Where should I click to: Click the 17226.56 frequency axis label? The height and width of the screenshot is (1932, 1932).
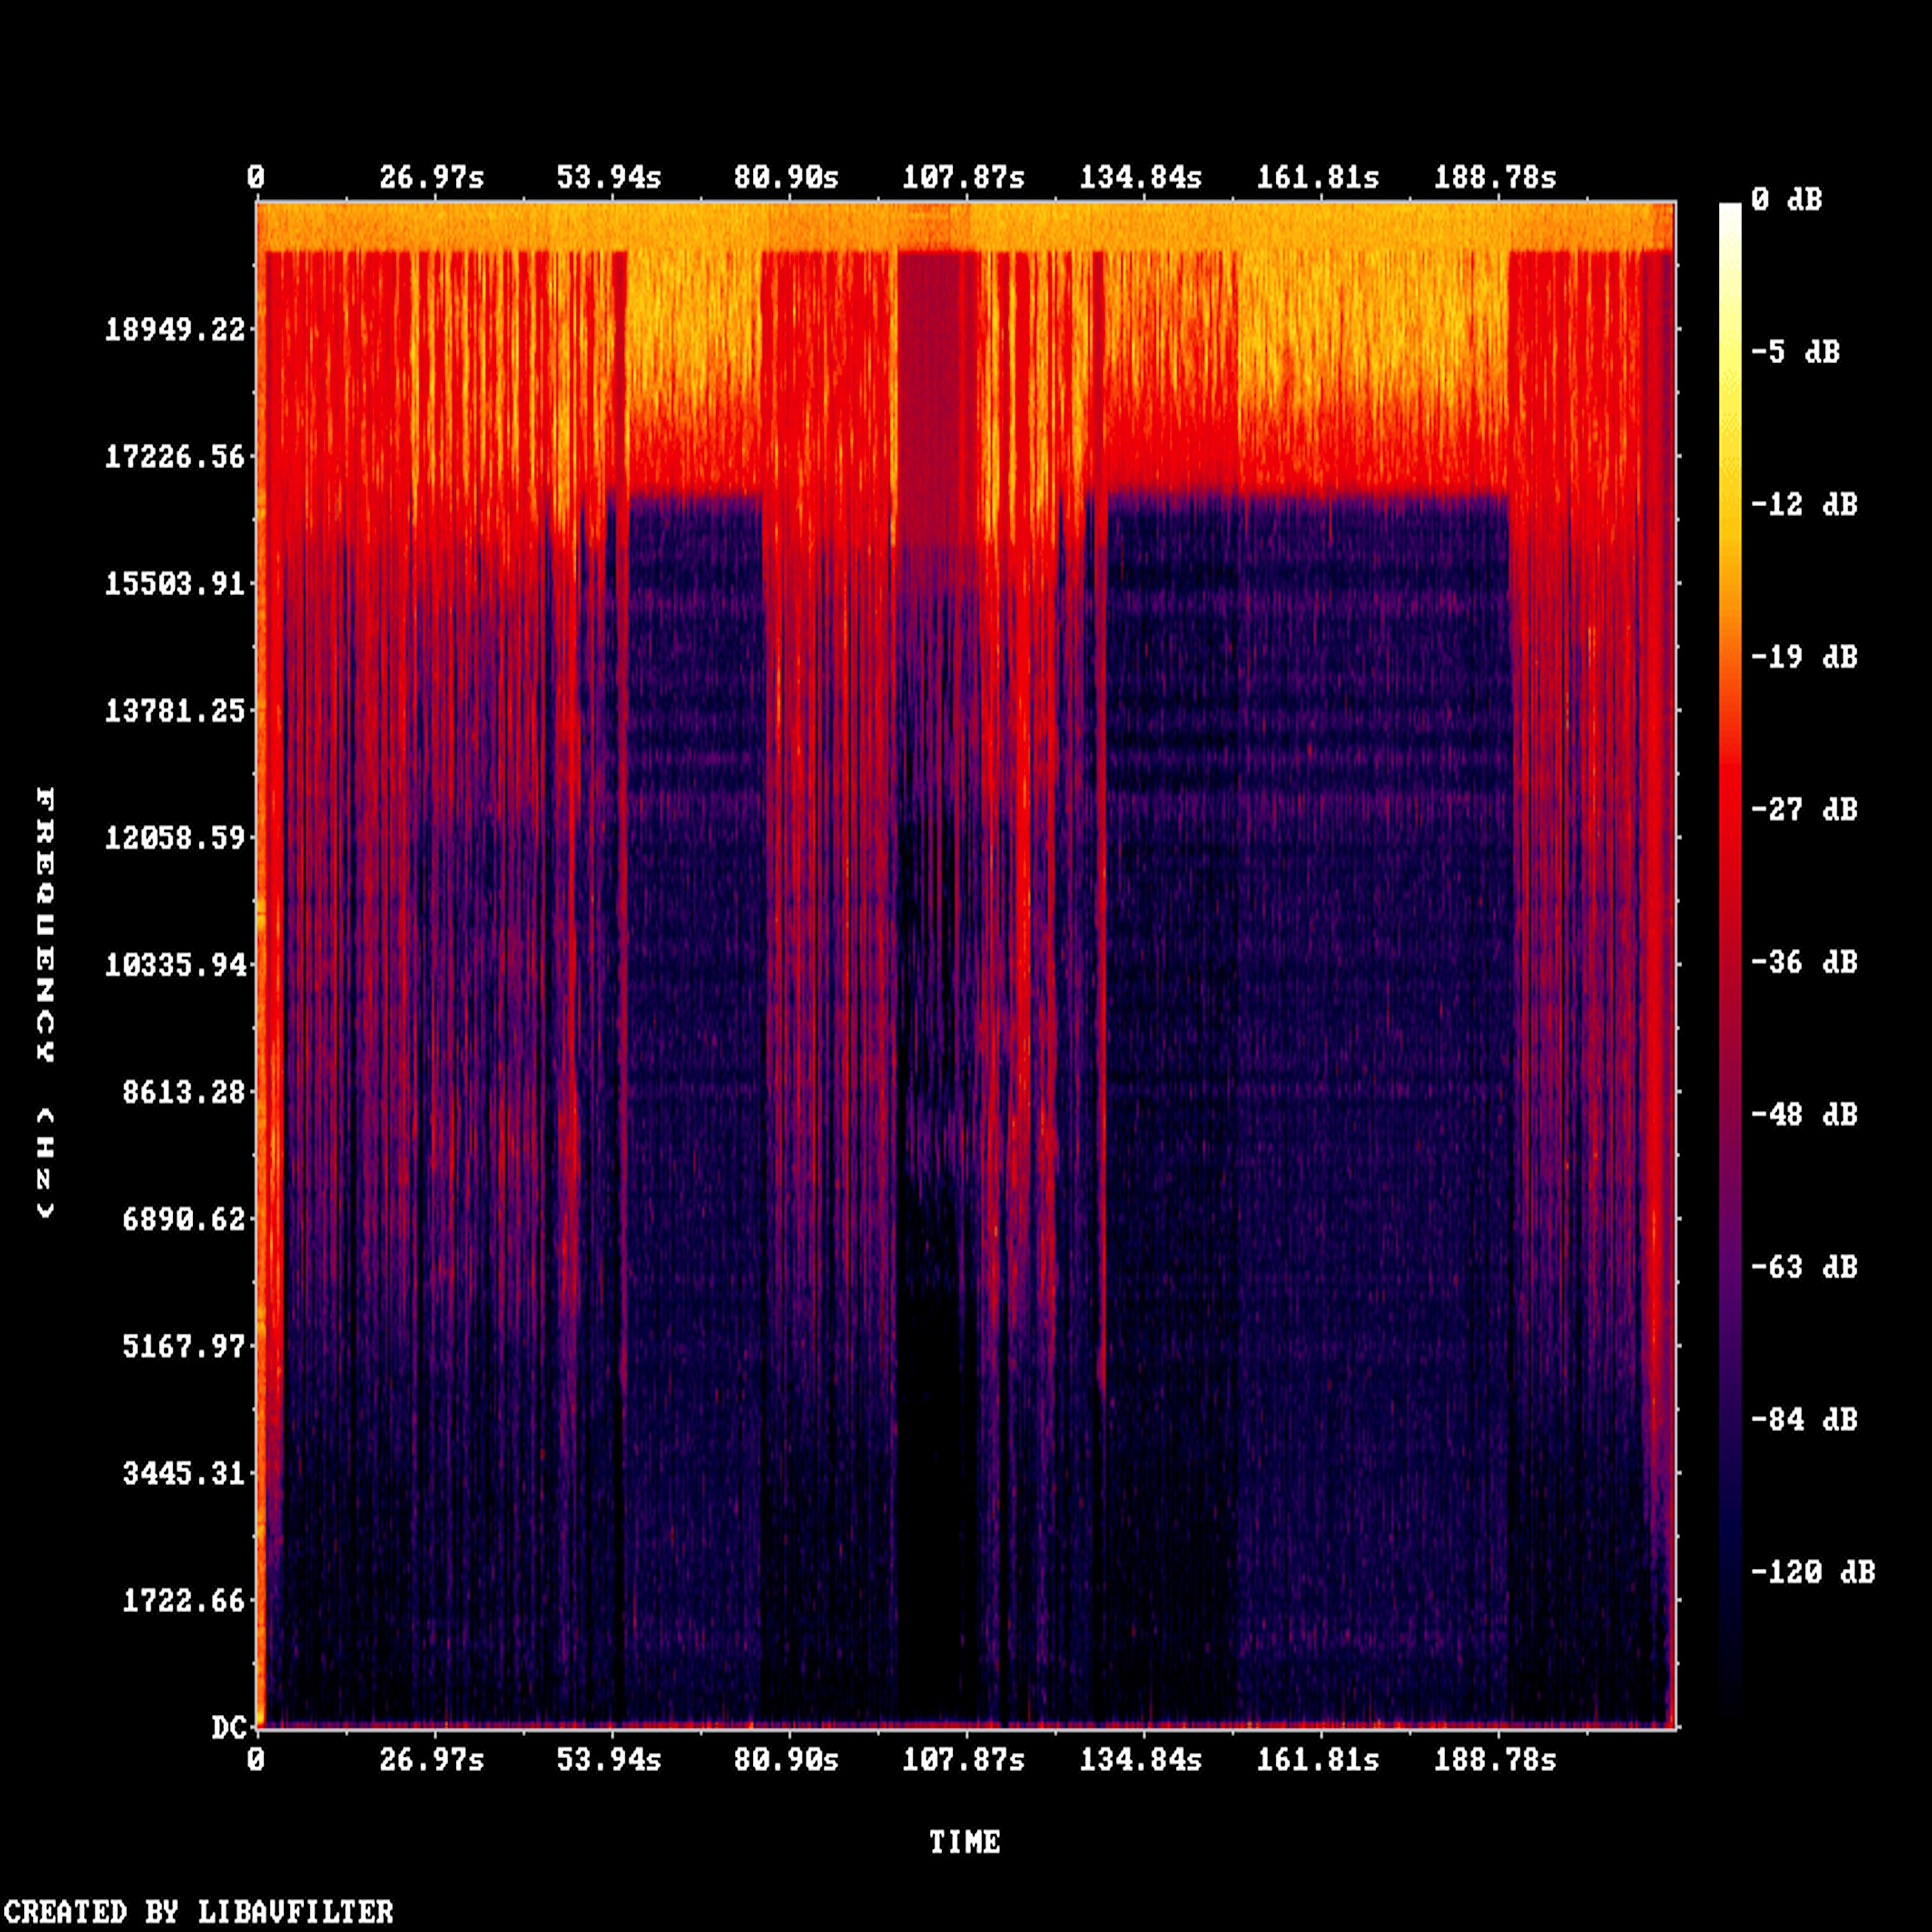tap(175, 457)
